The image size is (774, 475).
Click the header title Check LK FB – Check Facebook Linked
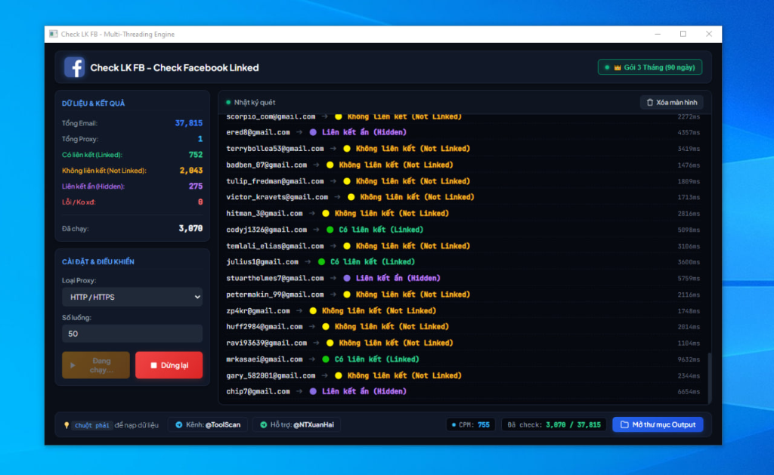[175, 67]
